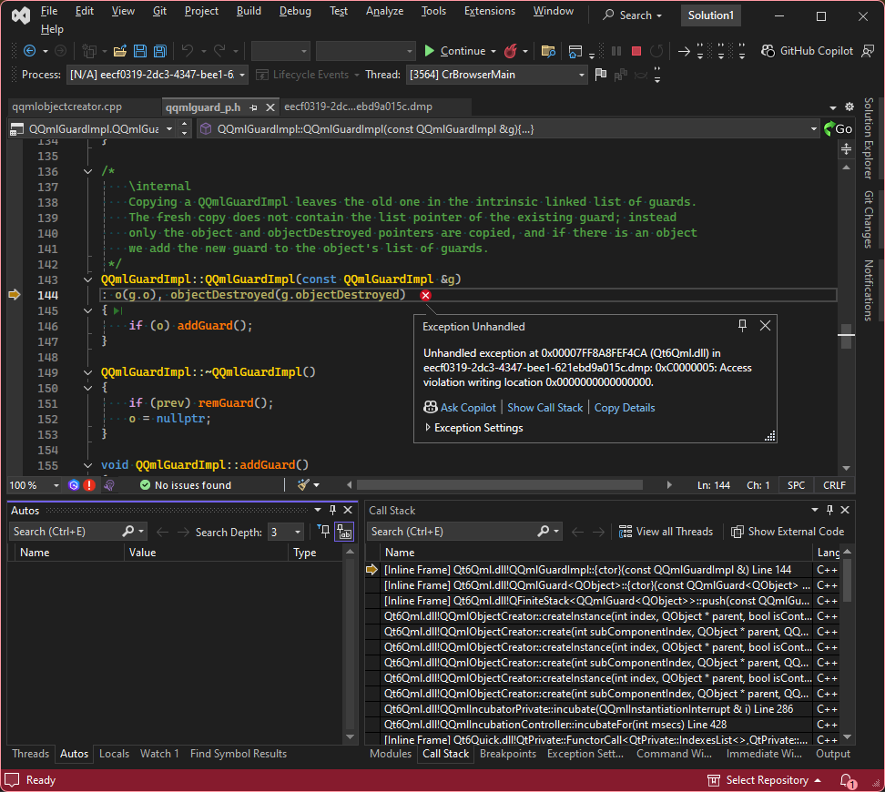Toggle the CRLF line ending indicator
This screenshot has height=792, width=885.
834,485
